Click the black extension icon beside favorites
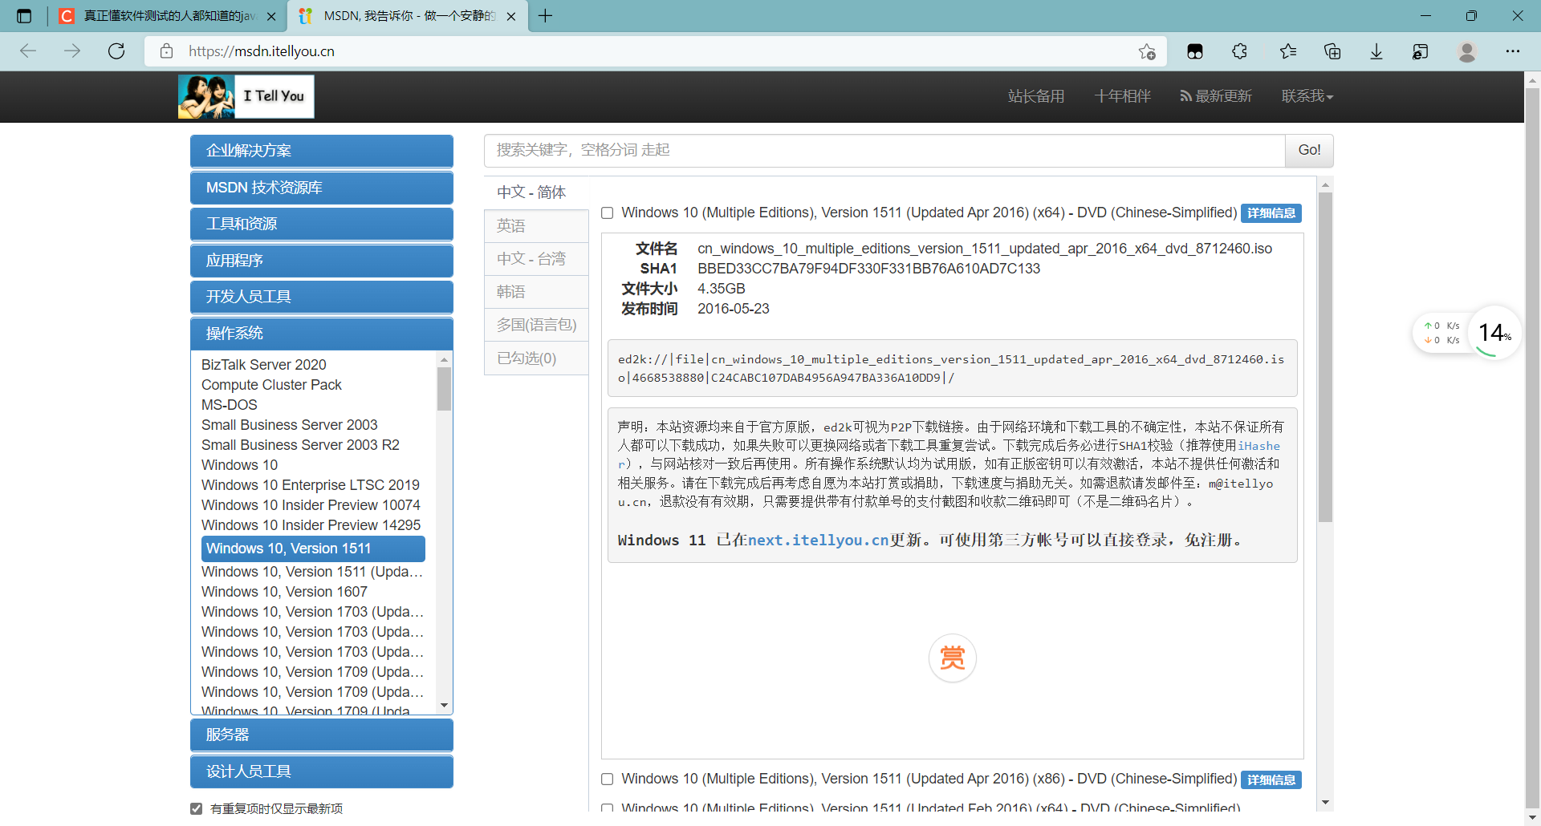Viewport: 1541px width, 826px height. (x=1195, y=51)
